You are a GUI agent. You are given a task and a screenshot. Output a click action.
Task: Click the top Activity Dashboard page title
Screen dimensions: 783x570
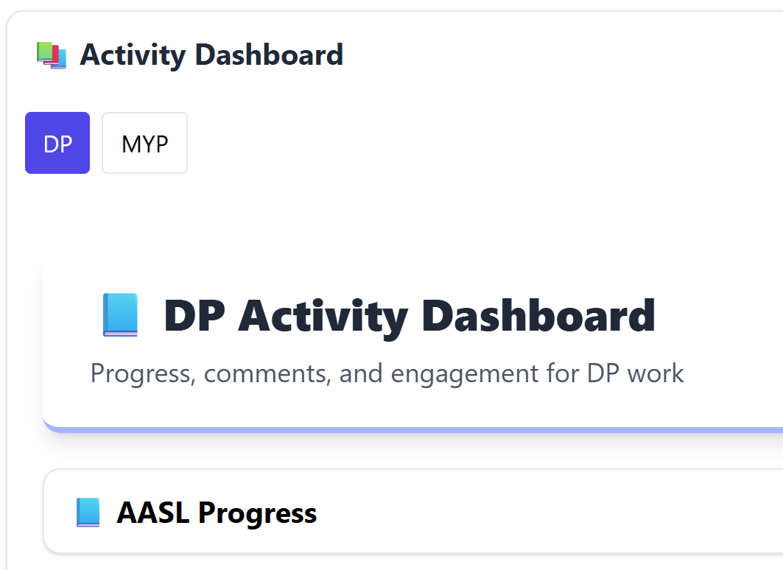tap(211, 55)
